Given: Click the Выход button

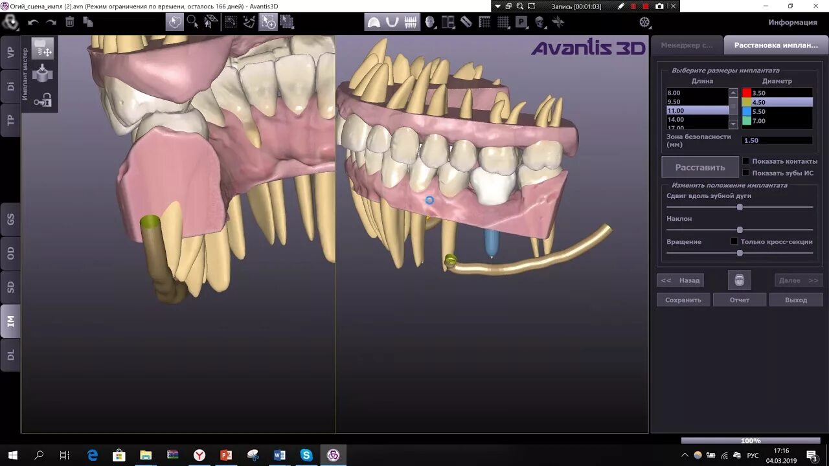Looking at the screenshot, I should tap(796, 300).
